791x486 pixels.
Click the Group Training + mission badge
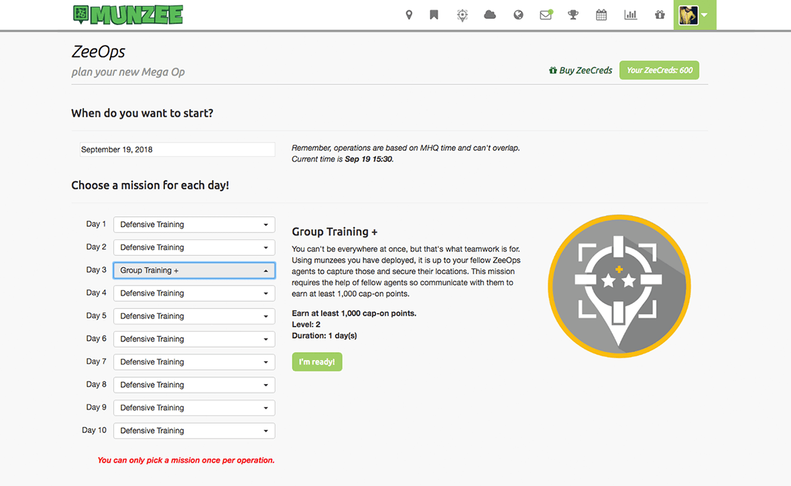619,286
